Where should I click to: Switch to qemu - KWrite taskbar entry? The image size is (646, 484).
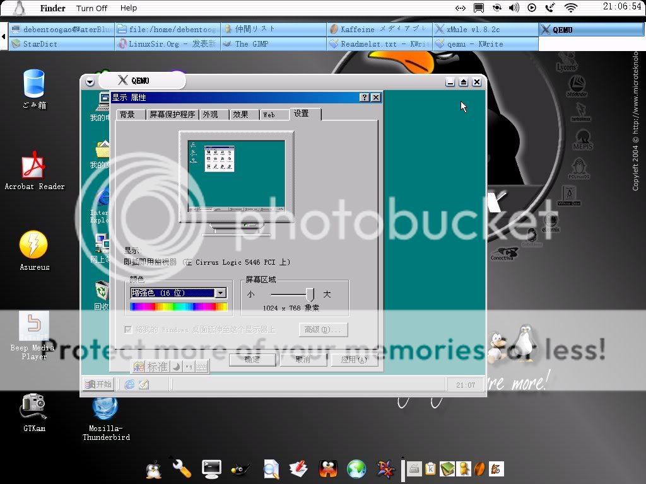(485, 43)
